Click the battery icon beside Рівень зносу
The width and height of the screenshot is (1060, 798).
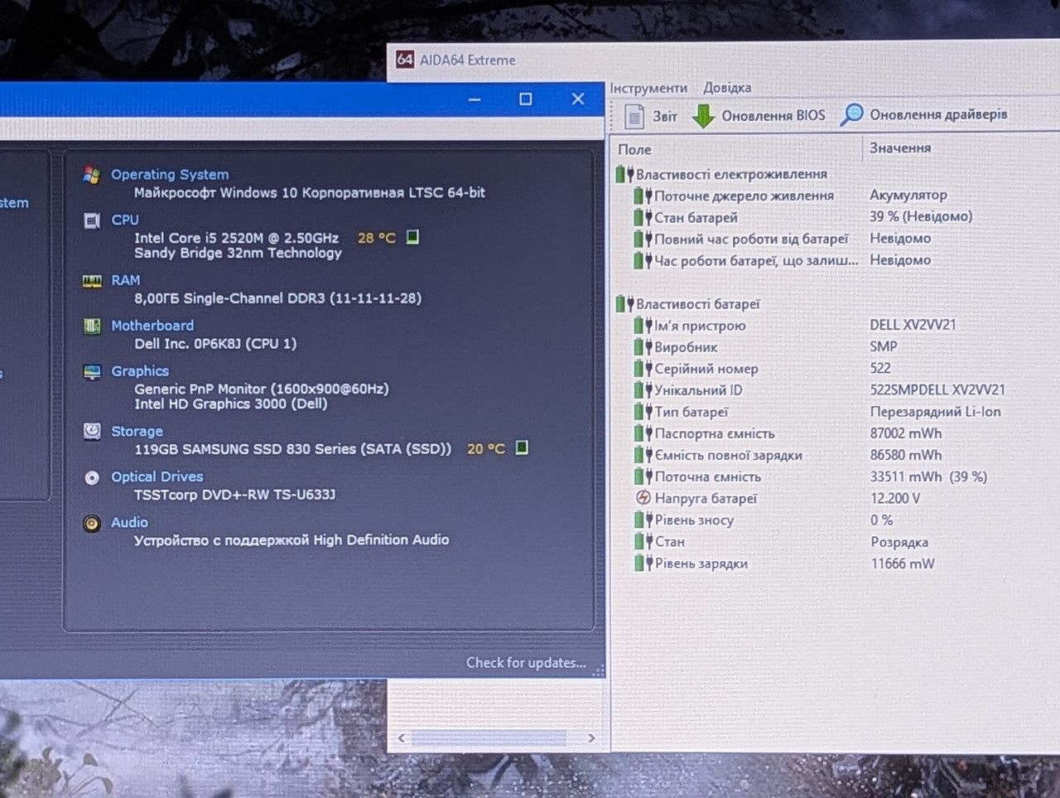(x=643, y=520)
